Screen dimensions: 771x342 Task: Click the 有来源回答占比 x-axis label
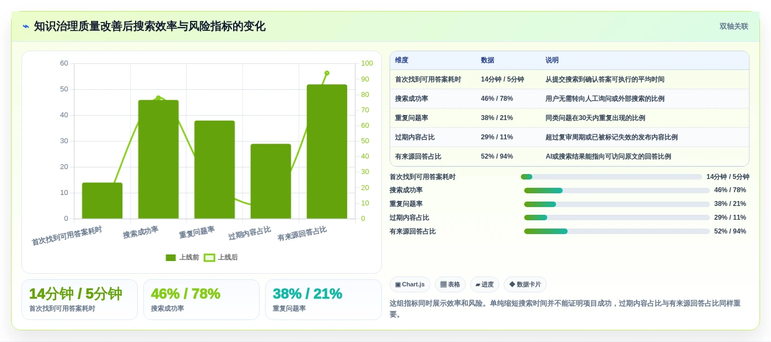[302, 234]
